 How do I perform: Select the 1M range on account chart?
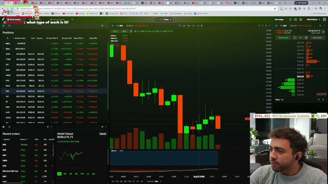point(70,174)
